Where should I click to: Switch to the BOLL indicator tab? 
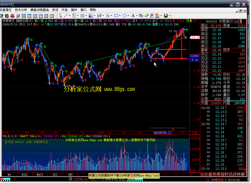coord(25,175)
